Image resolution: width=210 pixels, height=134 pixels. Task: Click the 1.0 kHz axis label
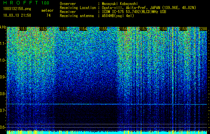[x=3, y=60]
